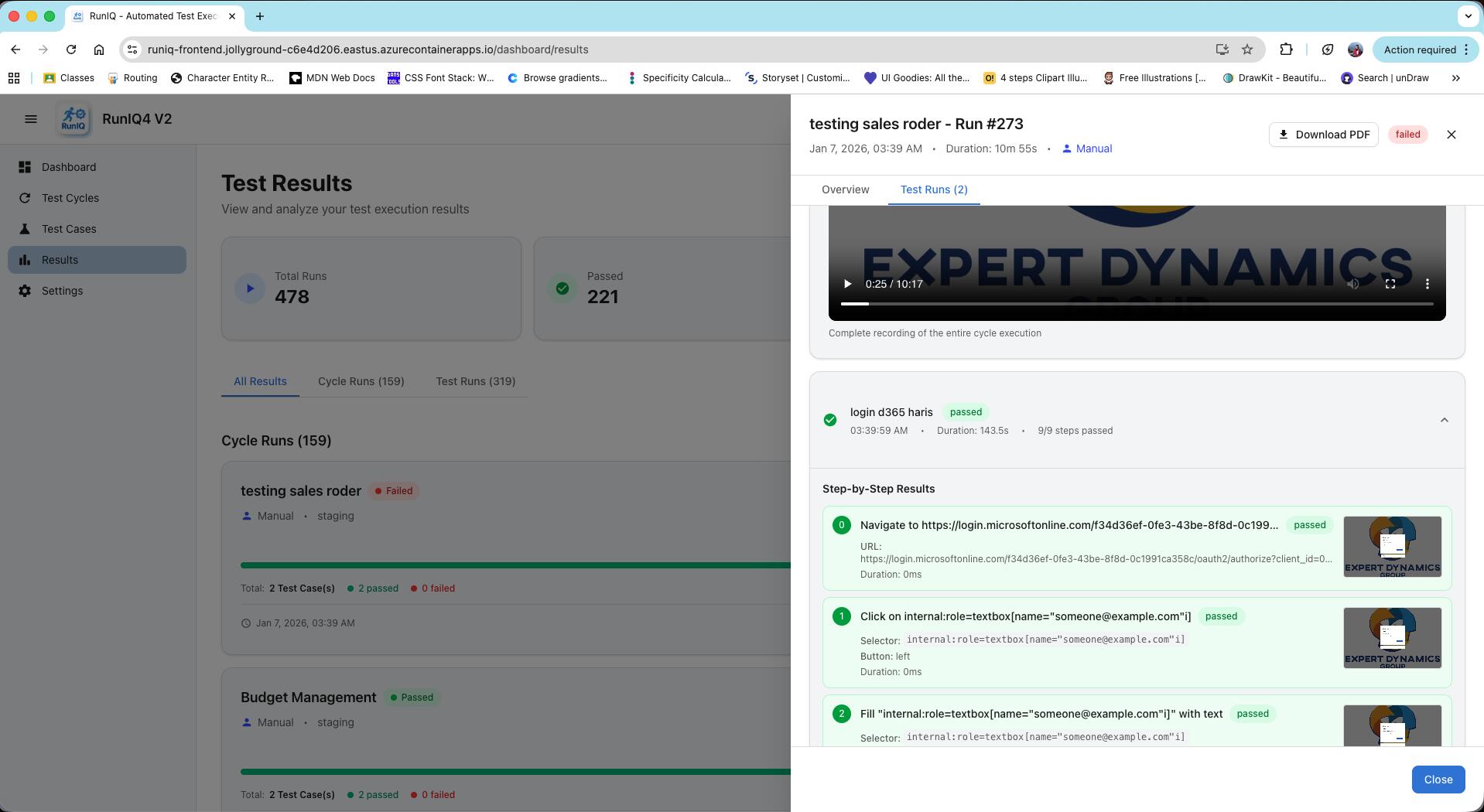The width and height of the screenshot is (1484, 812).
Task: Switch to the Overview tab
Action: tap(845, 189)
